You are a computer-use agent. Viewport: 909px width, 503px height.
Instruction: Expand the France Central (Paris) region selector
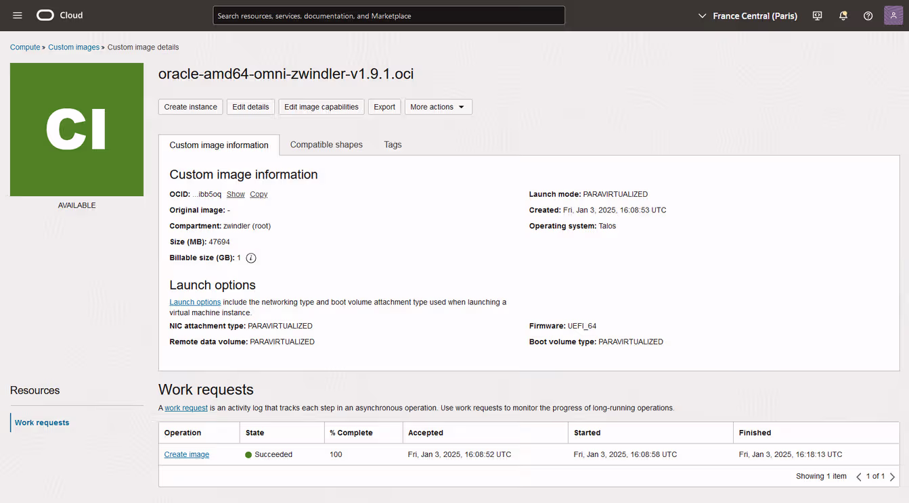point(747,16)
